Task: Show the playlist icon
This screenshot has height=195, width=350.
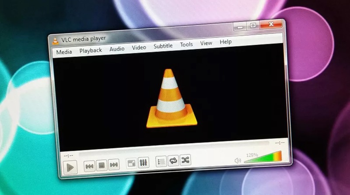Action: point(161,161)
